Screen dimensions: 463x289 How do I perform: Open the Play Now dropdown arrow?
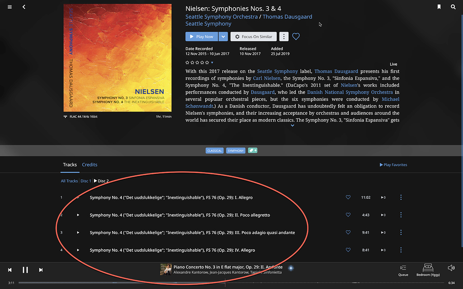pos(222,37)
